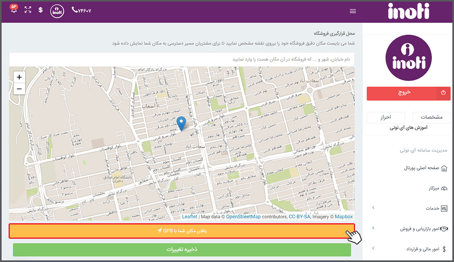Toggle the hamburger sidebar menu
The height and width of the screenshot is (262, 454).
coord(353,11)
